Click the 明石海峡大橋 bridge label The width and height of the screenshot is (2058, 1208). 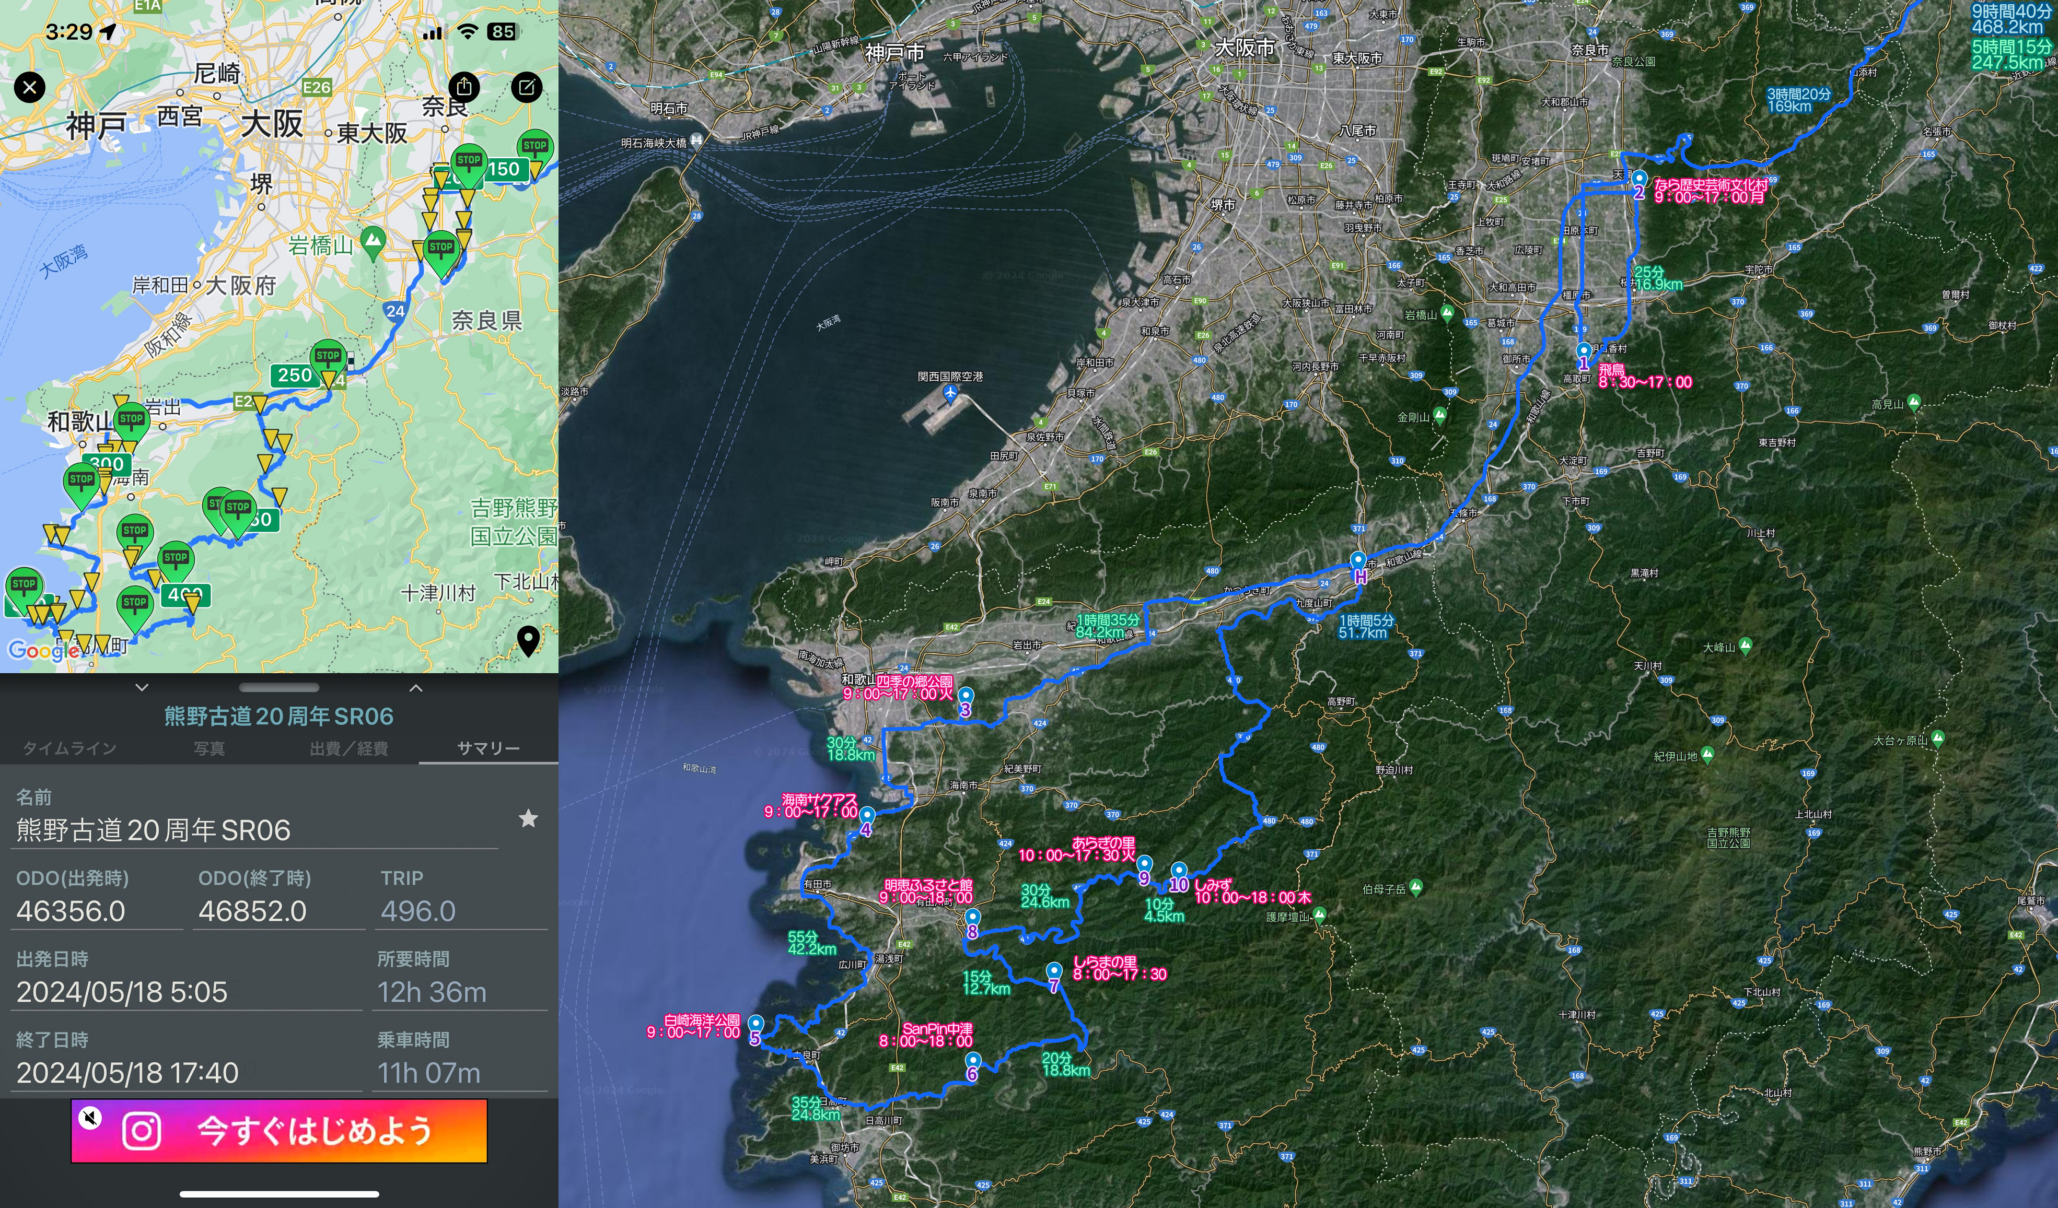pos(653,143)
